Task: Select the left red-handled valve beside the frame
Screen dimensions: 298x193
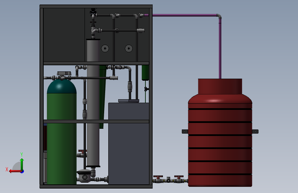Action: coord(158,179)
